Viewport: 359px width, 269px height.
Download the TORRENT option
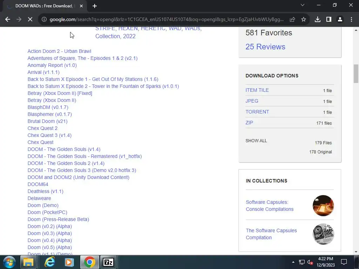257,112
